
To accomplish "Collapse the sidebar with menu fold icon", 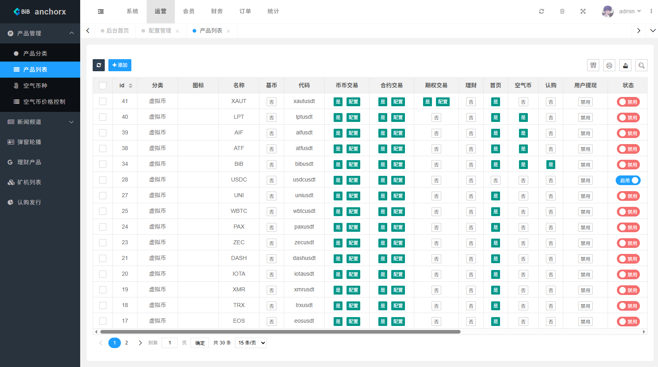I will click(x=101, y=11).
